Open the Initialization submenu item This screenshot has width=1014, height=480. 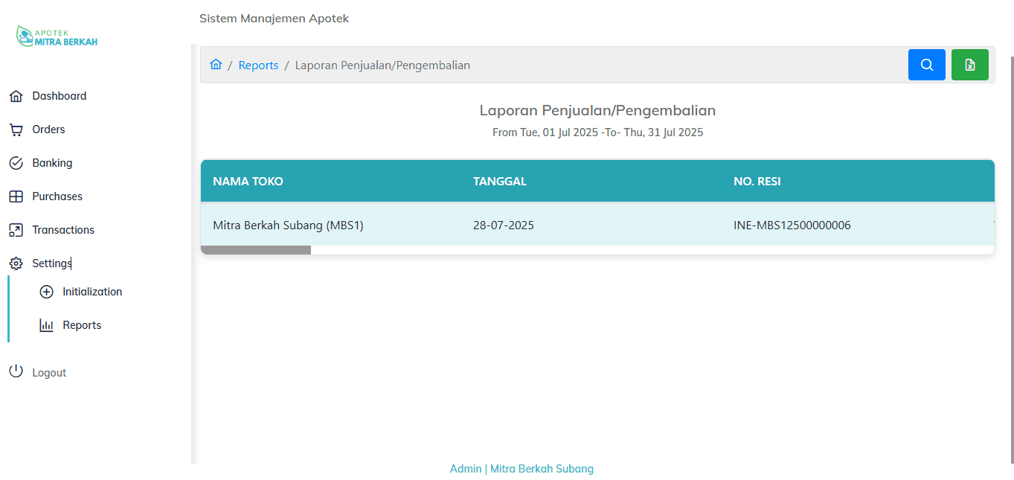pyautogui.click(x=92, y=292)
